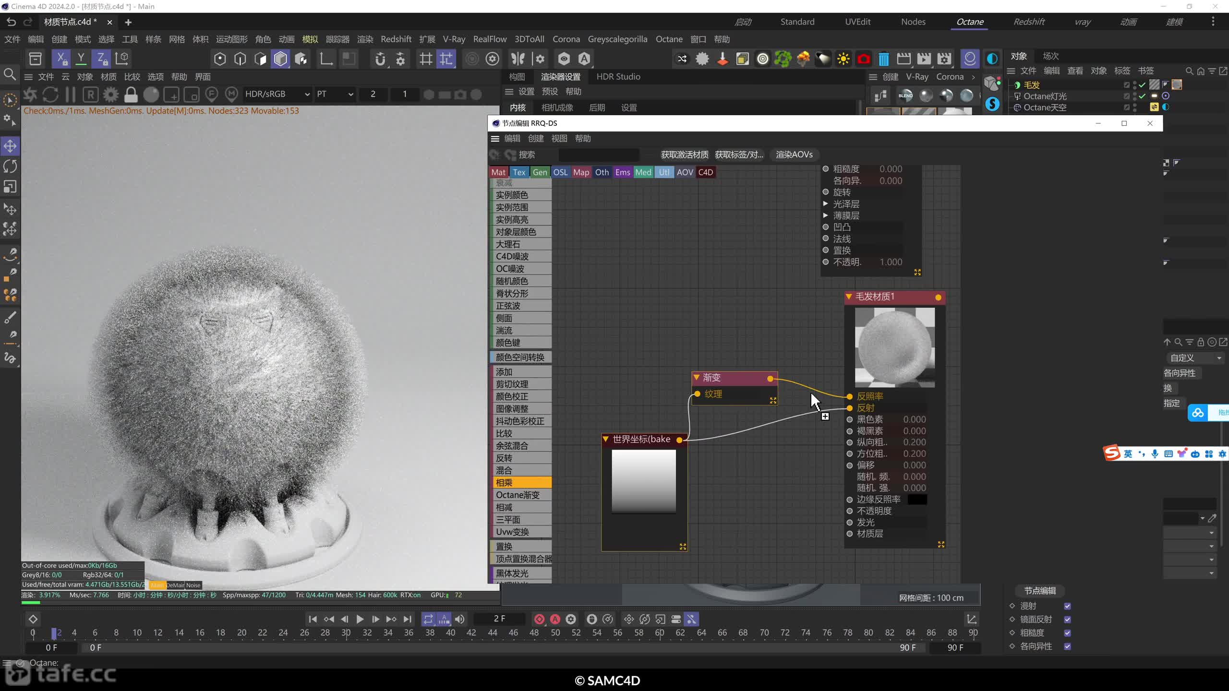1229x691 pixels.
Task: Click 获取标签/对... button
Action: (739, 155)
